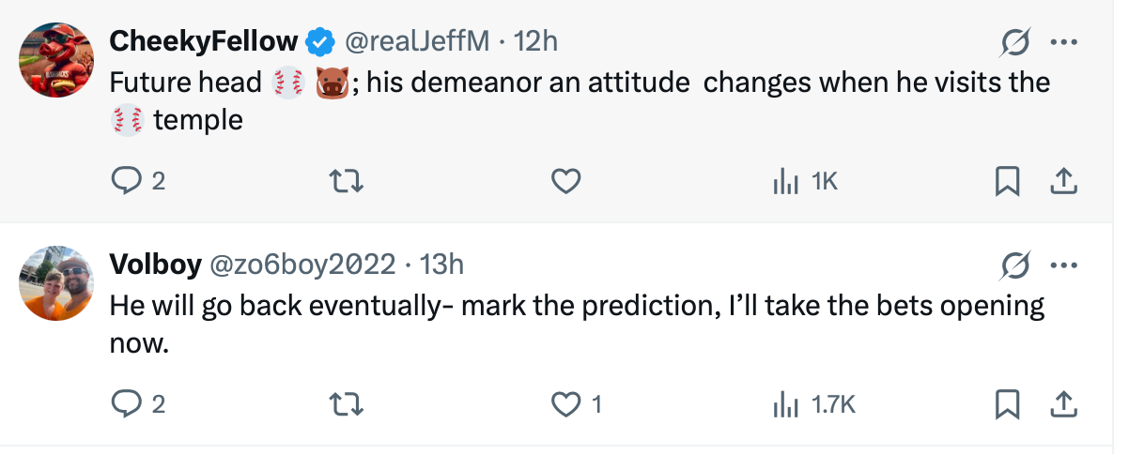Open Grok icon on Volboy's tweet
The width and height of the screenshot is (1129, 454).
coord(1016,265)
